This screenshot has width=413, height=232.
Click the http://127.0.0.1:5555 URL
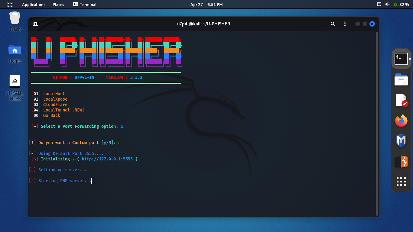click(x=107, y=159)
